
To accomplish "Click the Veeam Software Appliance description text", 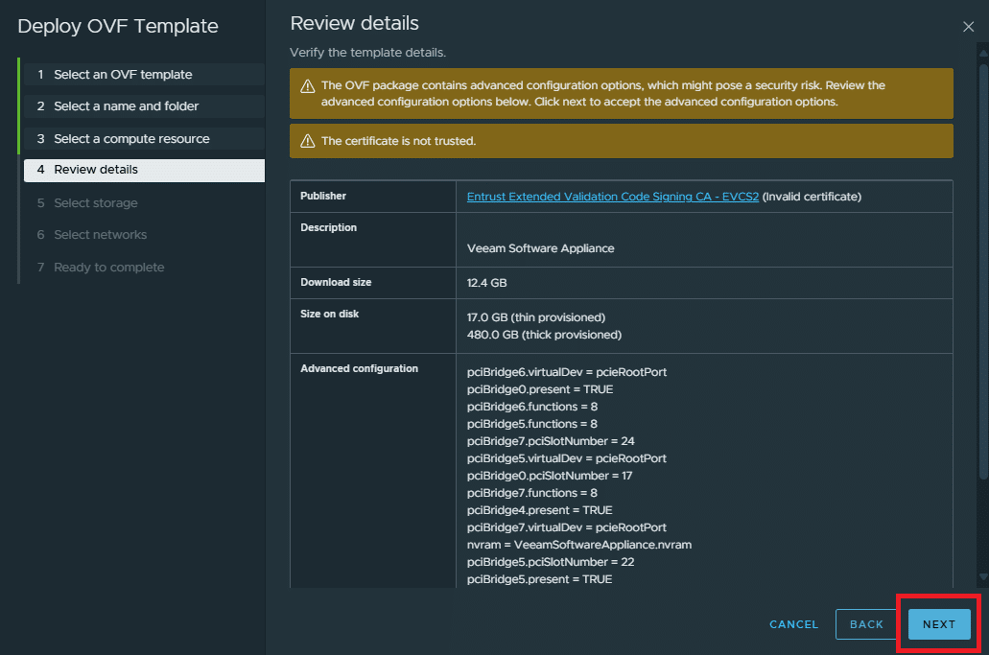I will (540, 248).
